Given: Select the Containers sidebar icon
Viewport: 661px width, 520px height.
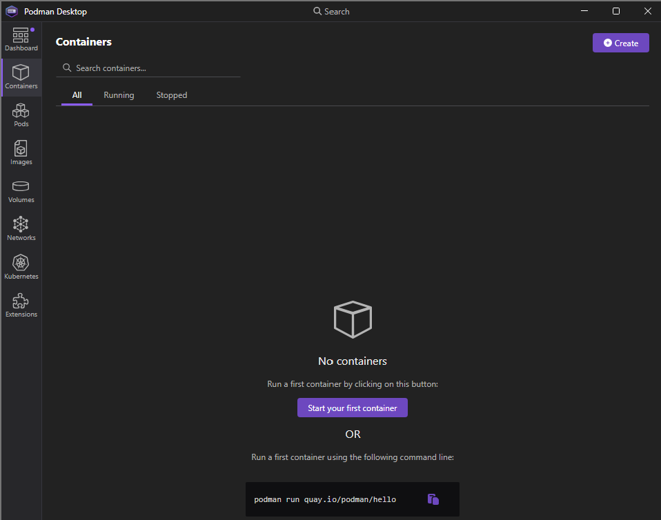Looking at the screenshot, I should coord(21,77).
